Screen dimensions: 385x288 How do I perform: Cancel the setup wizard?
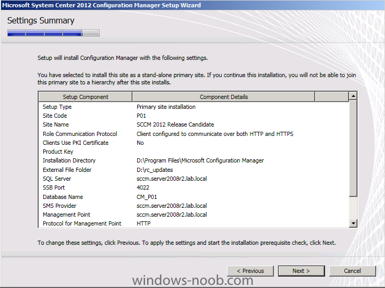[352, 271]
